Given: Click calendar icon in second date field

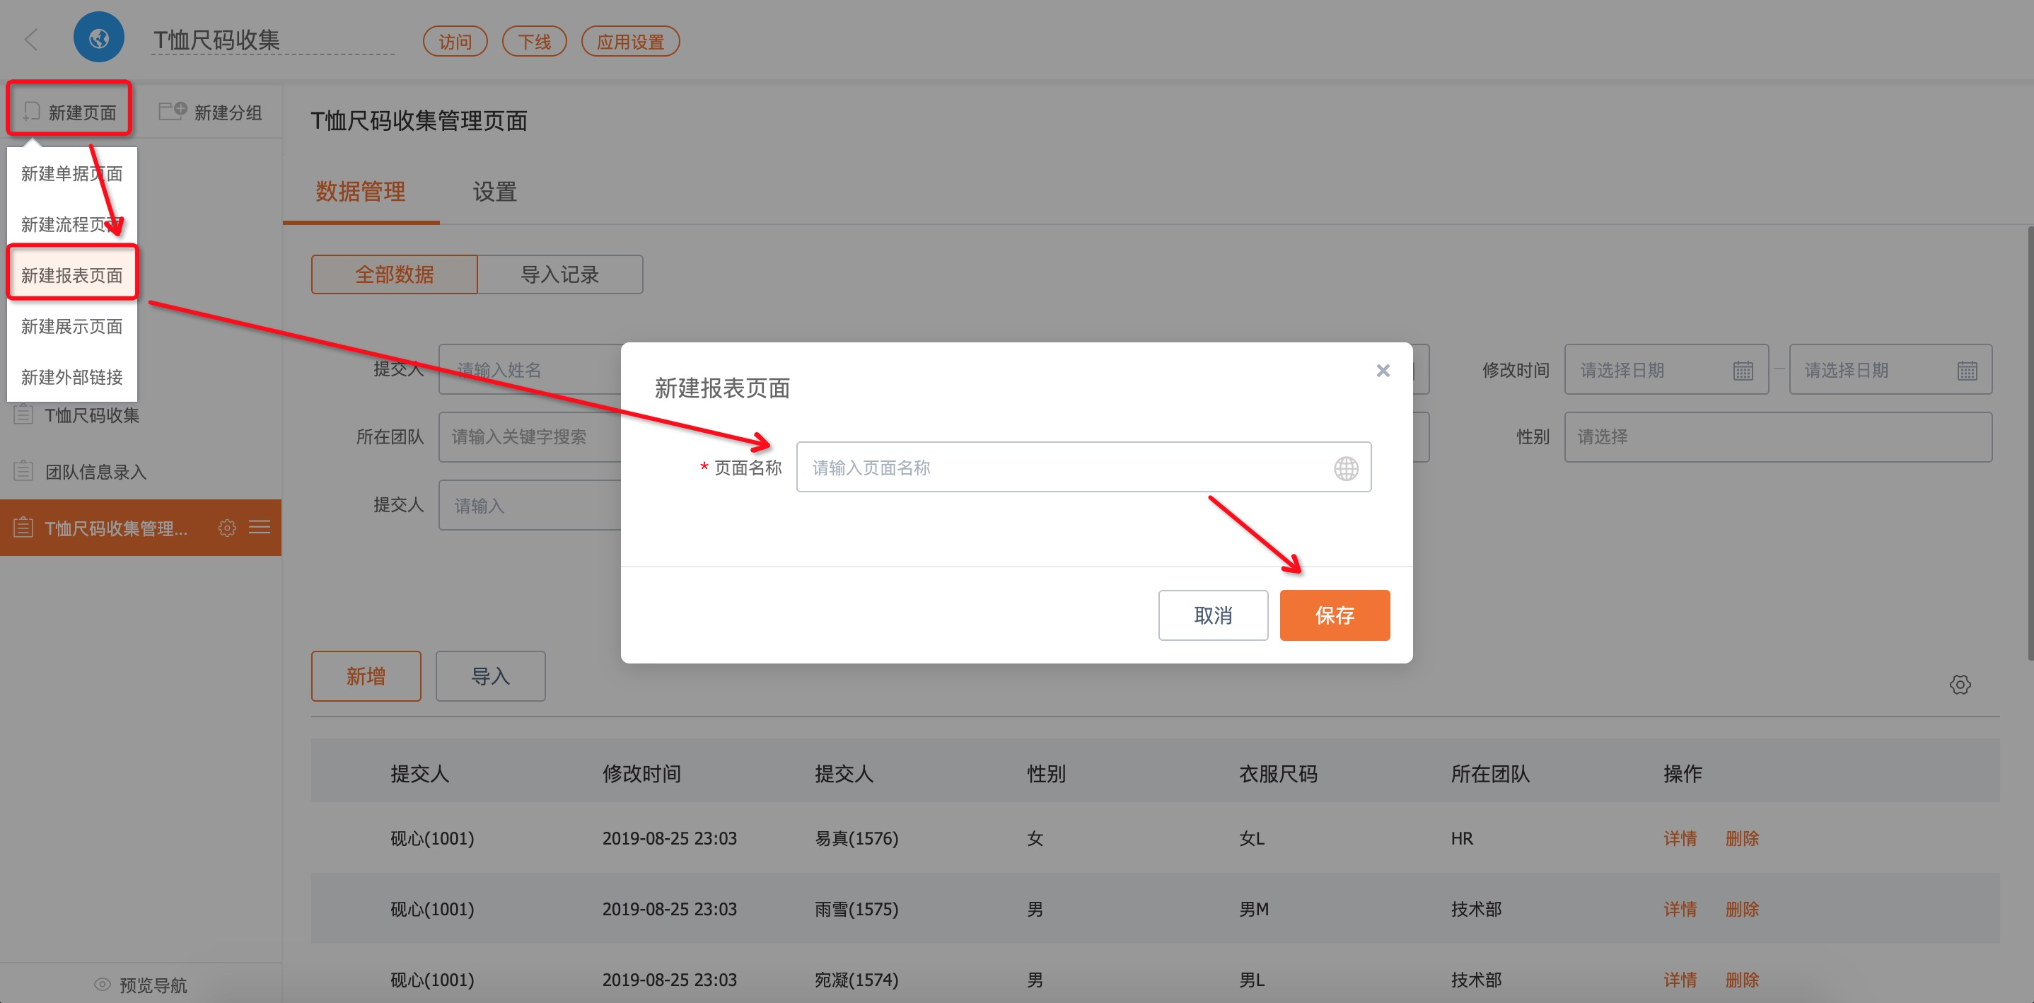Looking at the screenshot, I should [x=1967, y=371].
